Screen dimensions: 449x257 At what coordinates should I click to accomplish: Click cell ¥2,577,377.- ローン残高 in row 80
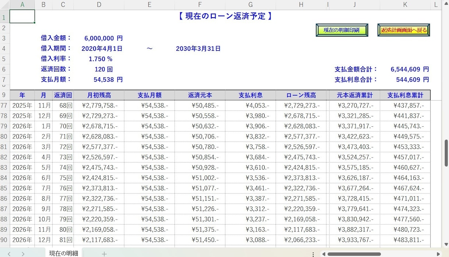coord(301,137)
